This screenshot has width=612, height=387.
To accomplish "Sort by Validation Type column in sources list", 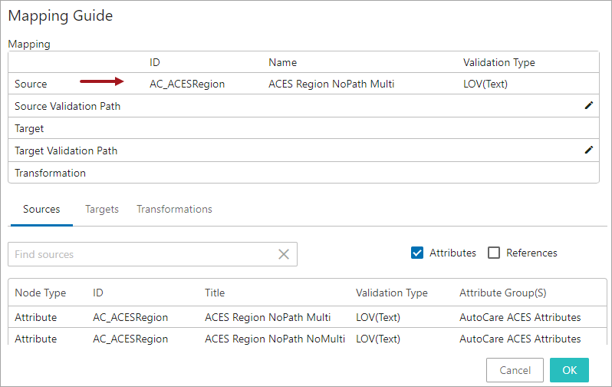I will pos(392,293).
